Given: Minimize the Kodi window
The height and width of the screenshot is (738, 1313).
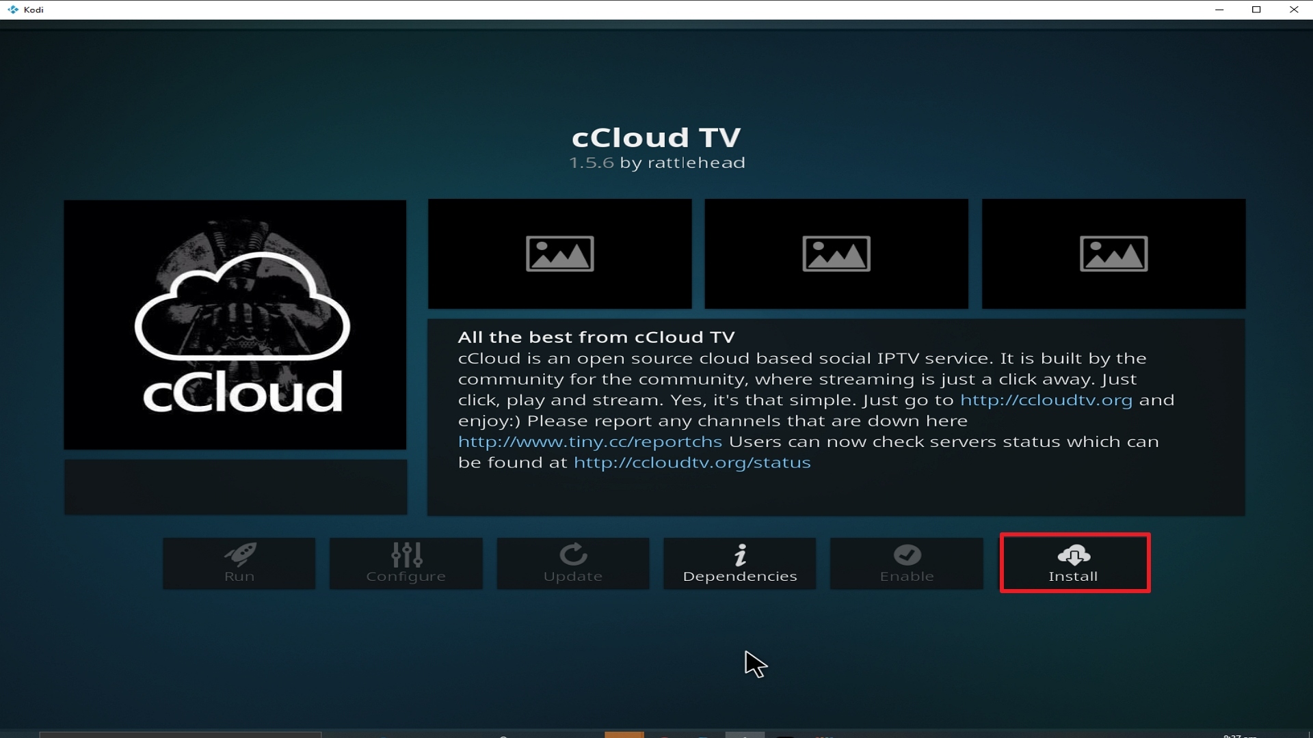Looking at the screenshot, I should [1219, 10].
